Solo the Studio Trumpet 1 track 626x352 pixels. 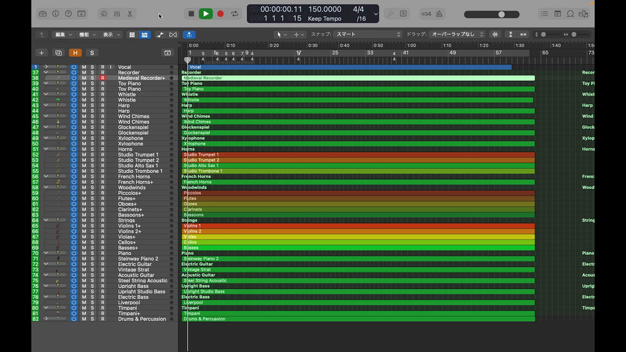[93, 154]
